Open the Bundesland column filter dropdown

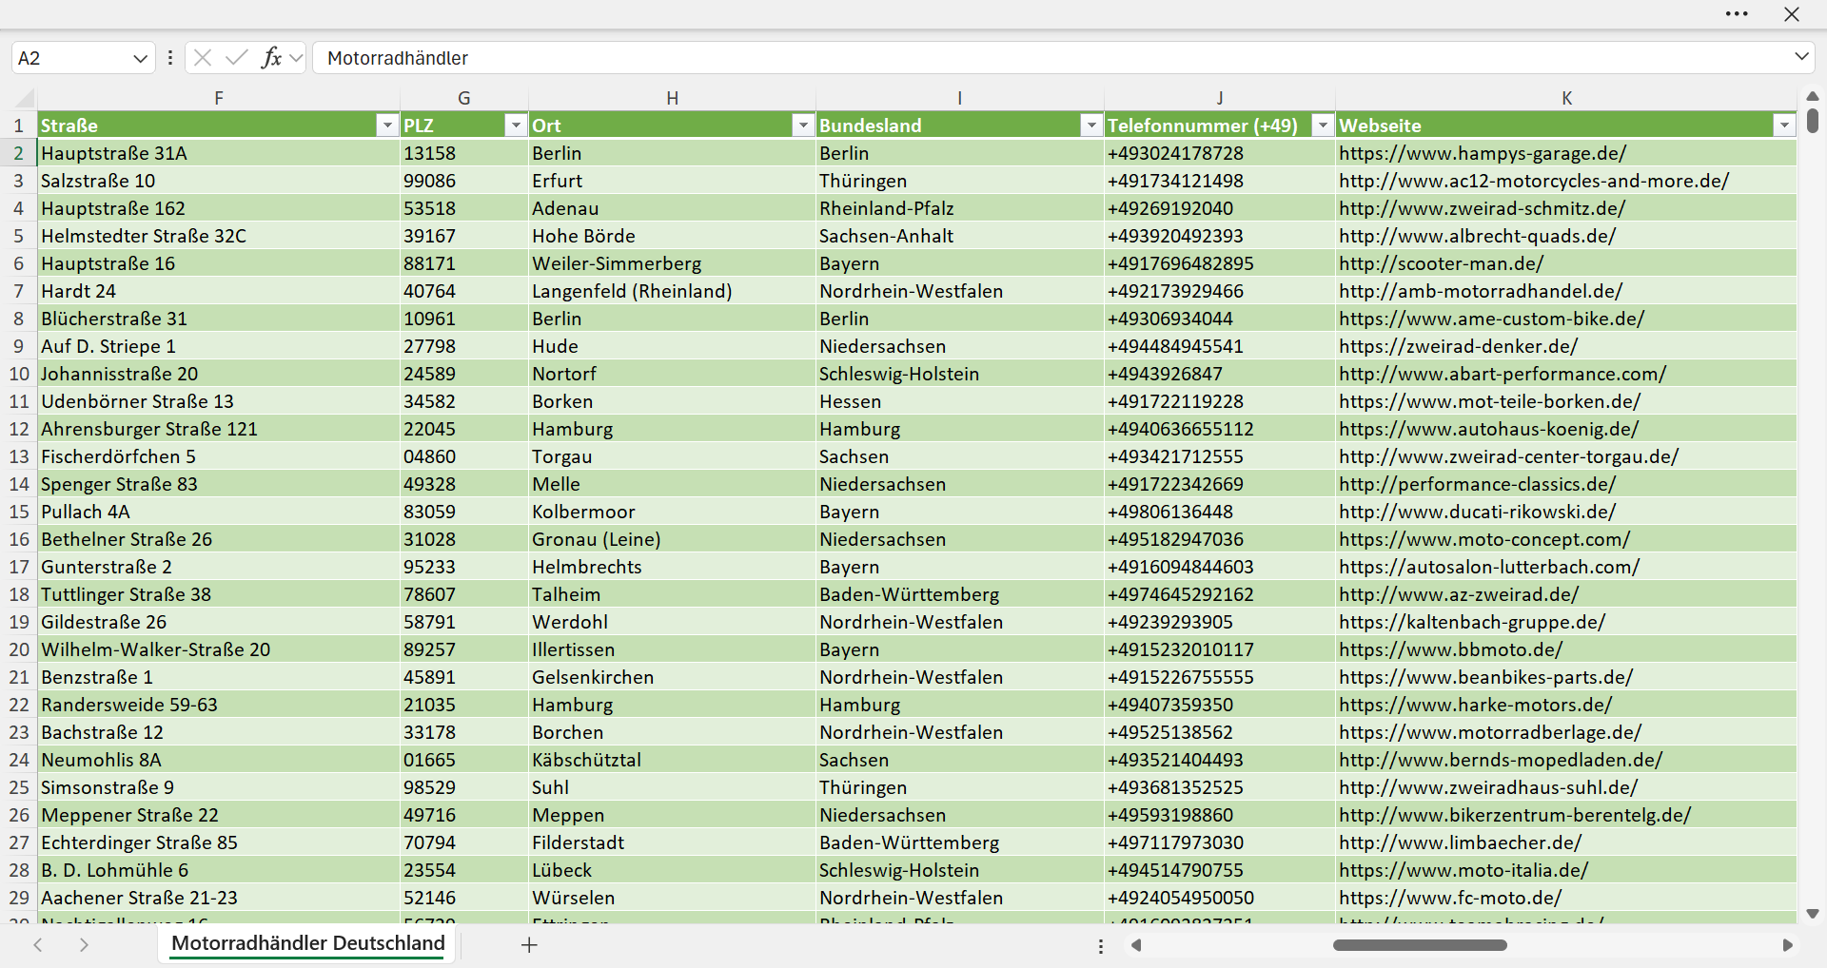pos(1091,126)
